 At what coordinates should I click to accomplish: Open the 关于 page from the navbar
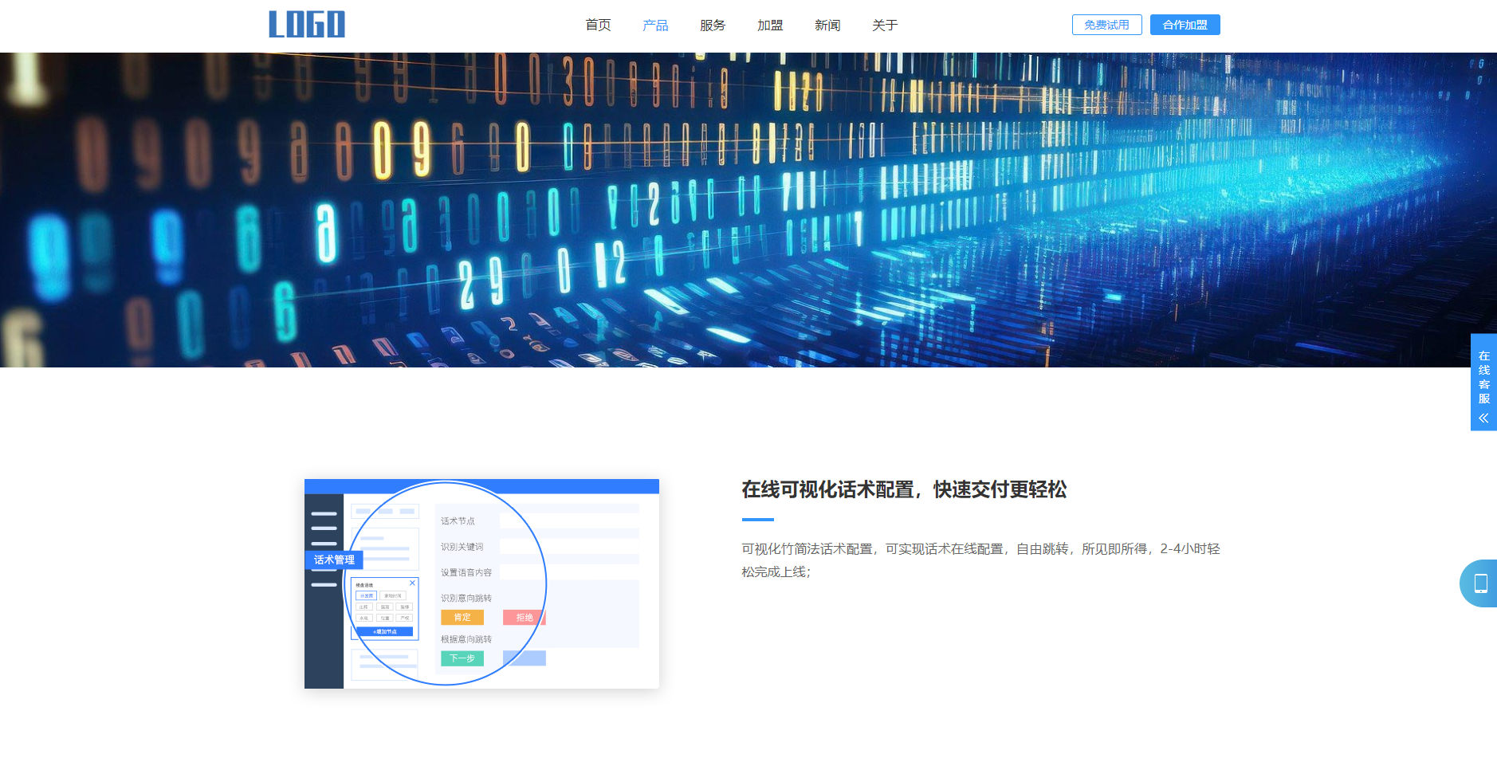click(x=885, y=26)
